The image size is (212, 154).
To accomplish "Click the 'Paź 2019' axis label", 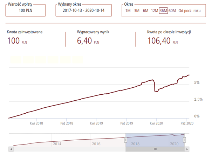I will click(127, 123).
